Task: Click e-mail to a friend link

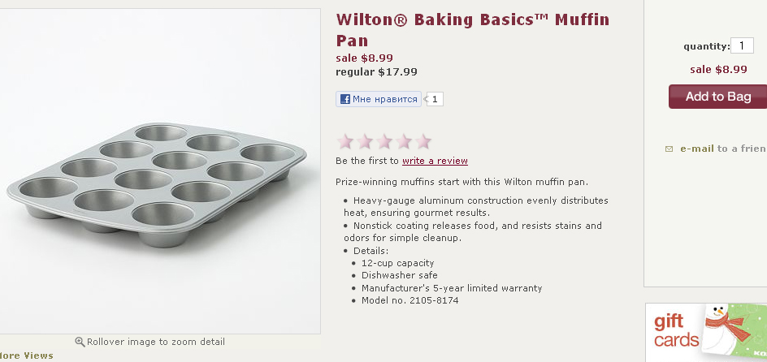Action: click(x=723, y=149)
